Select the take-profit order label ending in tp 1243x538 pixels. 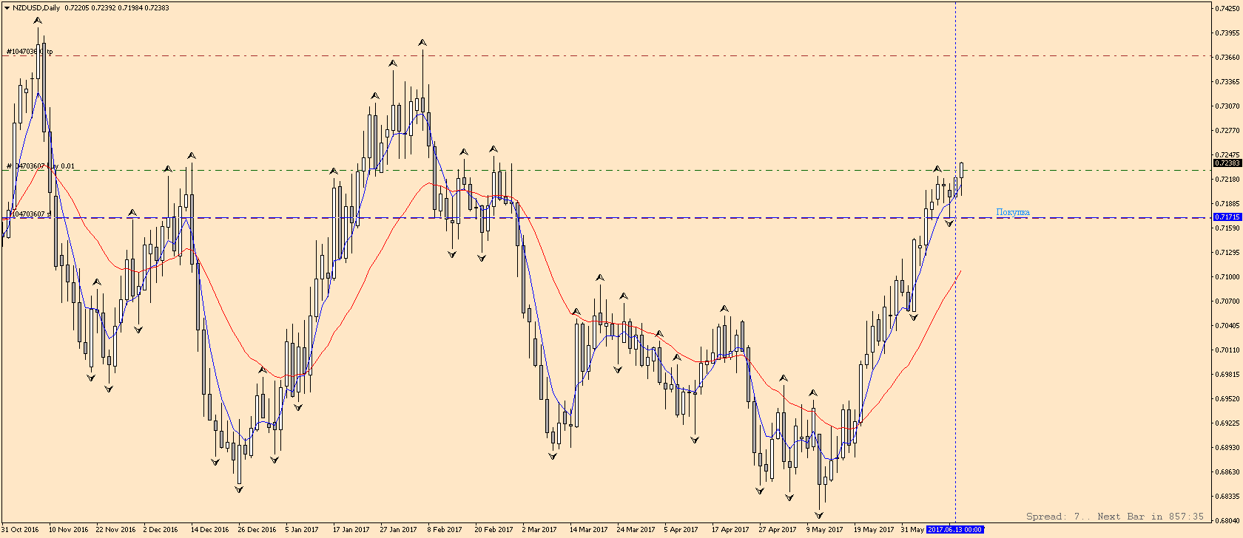tap(30, 52)
